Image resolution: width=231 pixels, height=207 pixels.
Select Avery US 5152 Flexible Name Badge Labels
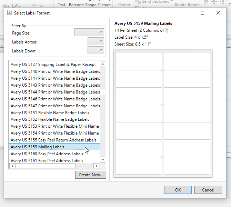tap(54, 119)
